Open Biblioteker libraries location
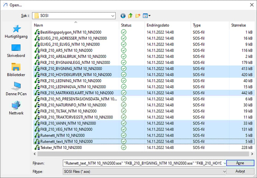257x178 pixels. click(x=16, y=69)
